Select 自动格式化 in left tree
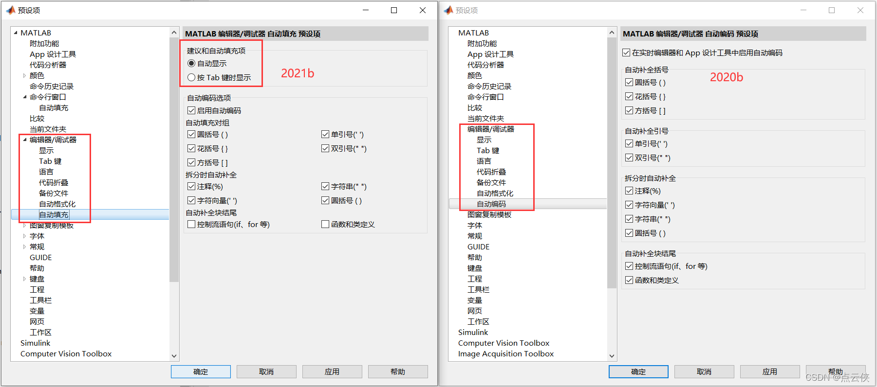This screenshot has width=877, height=387. (57, 204)
